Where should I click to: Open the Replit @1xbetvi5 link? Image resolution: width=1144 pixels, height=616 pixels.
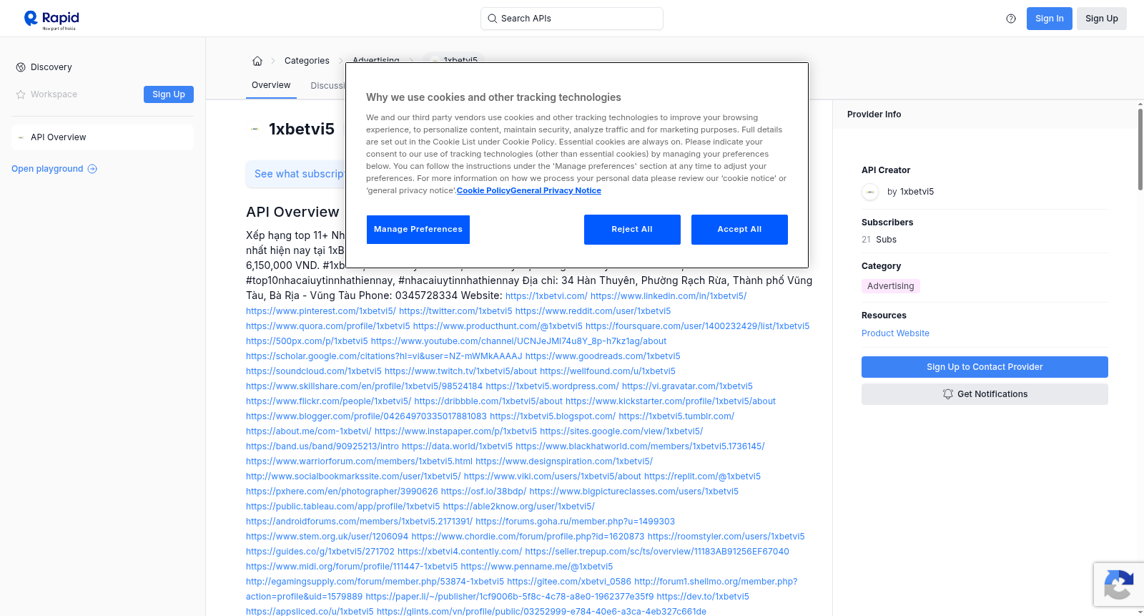(702, 476)
